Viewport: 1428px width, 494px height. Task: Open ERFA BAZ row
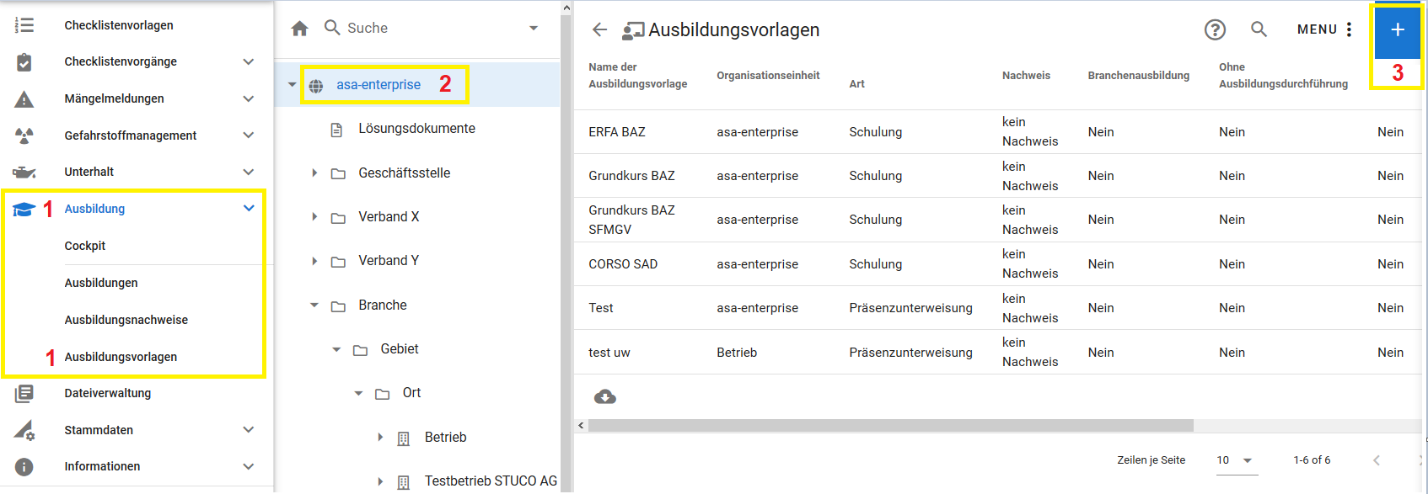997,132
